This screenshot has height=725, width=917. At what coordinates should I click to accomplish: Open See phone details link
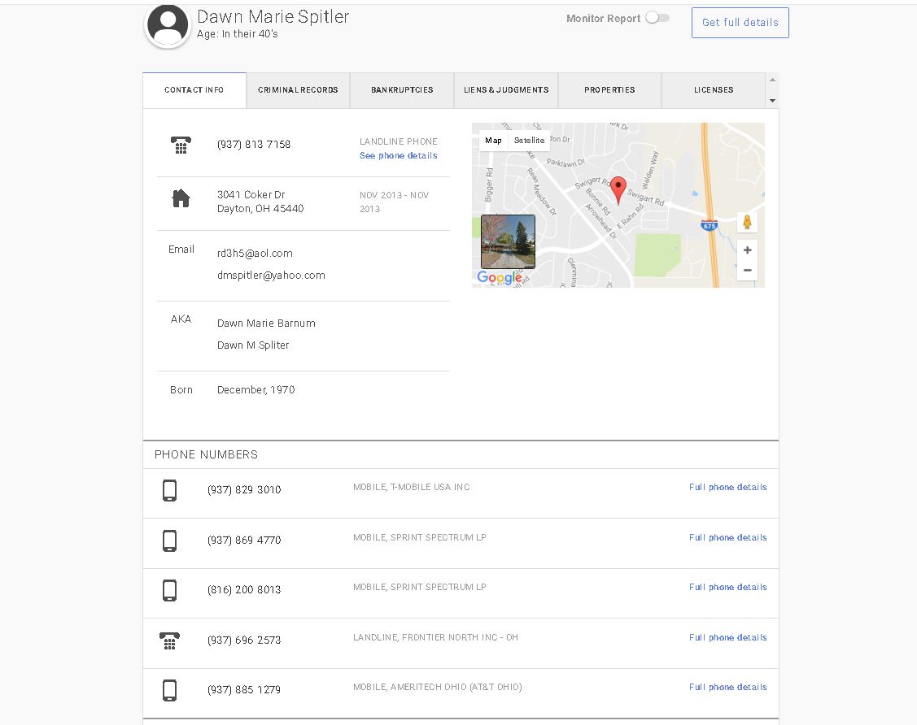tap(398, 155)
